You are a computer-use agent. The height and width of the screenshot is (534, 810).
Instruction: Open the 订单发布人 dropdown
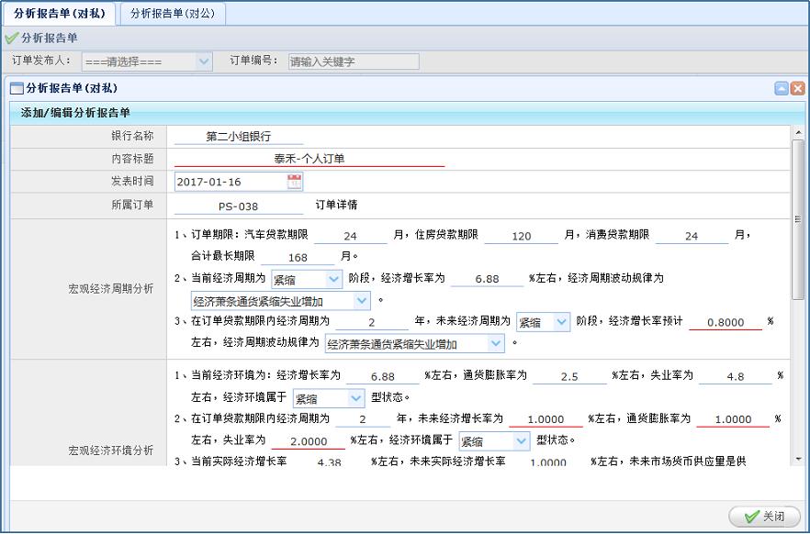point(147,61)
